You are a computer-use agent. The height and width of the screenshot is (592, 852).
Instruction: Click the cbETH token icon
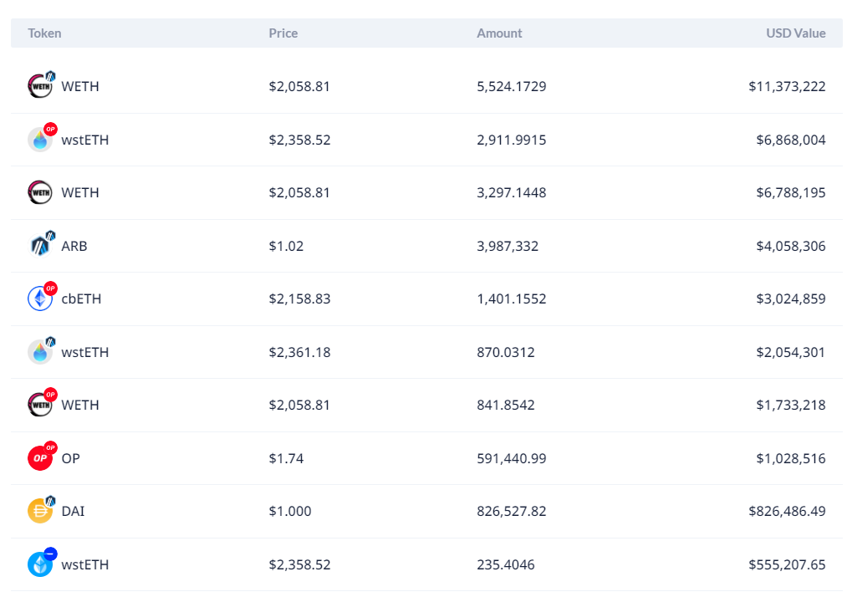pyautogui.click(x=40, y=299)
